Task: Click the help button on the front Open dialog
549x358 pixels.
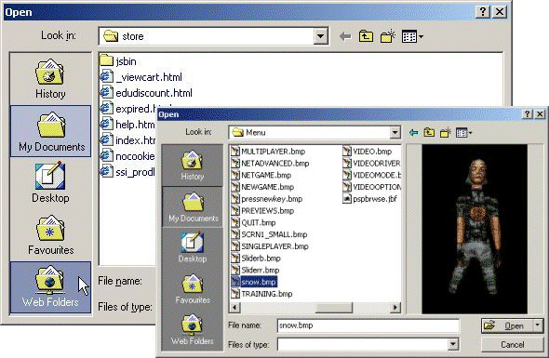Action: pos(528,114)
